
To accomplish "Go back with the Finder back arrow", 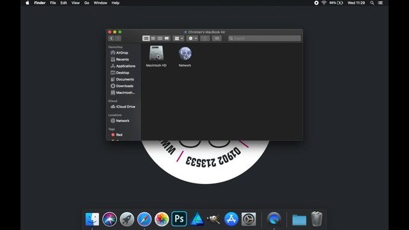I will point(111,38).
